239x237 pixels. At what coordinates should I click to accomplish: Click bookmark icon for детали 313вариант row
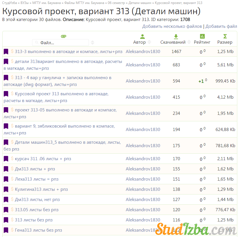(x=6, y=62)
